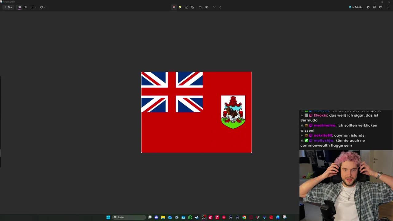Open text actions tool
This screenshot has width=393, height=221.
207,7
